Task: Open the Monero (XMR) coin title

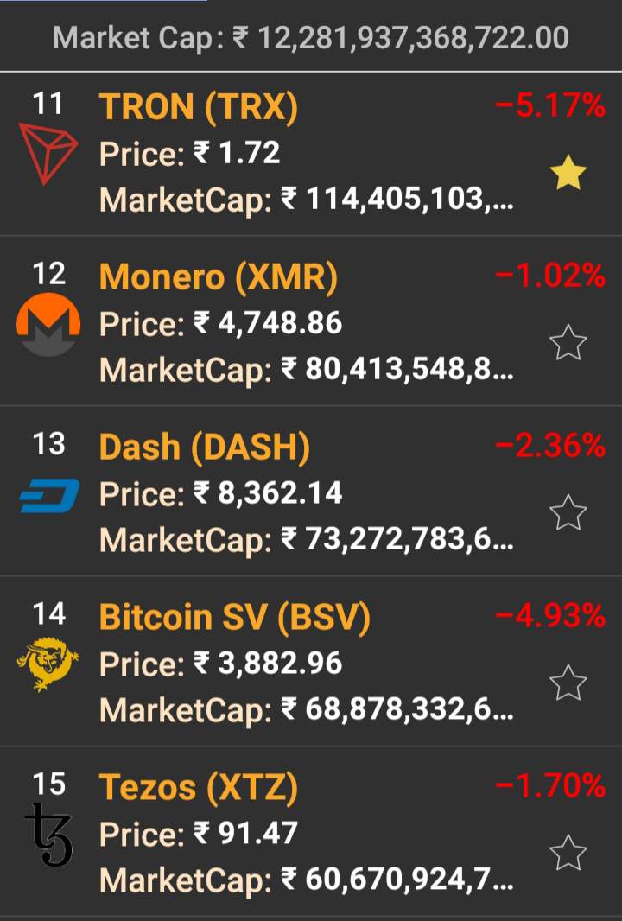Action: (219, 277)
